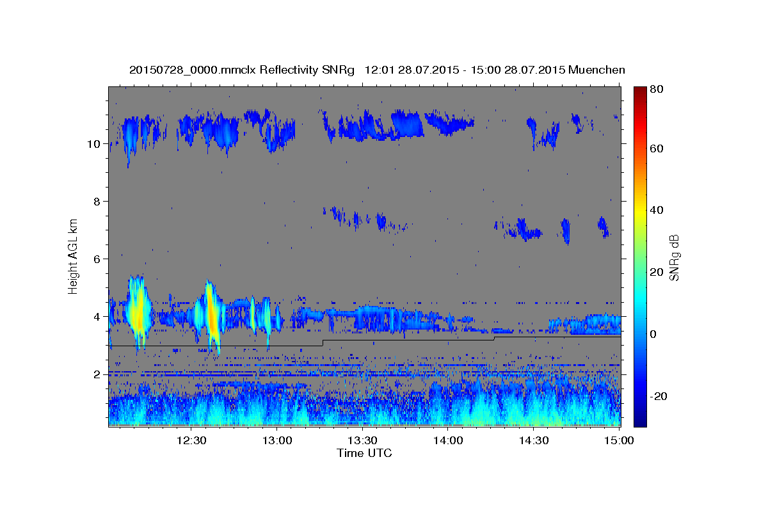Click the dark blue bottom of the colorbar

640,421
